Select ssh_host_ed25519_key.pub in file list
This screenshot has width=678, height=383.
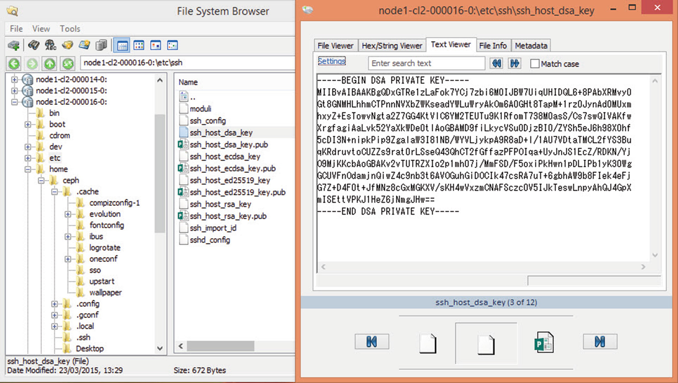point(237,192)
